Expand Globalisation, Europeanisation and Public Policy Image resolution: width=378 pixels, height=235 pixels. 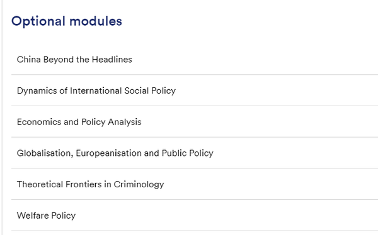195,153
